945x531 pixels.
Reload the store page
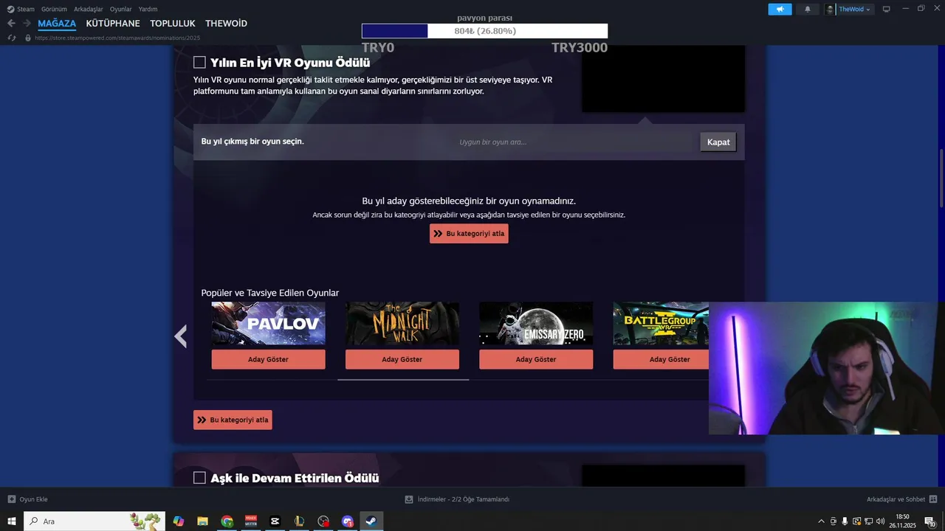point(11,38)
